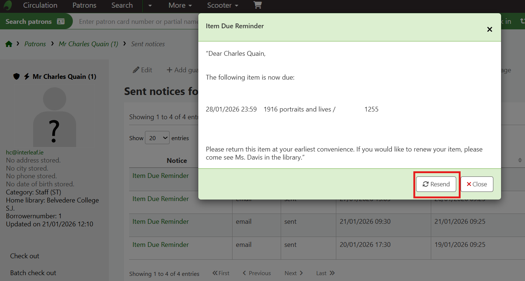Go to the First page of entries
This screenshot has width=525, height=281.
click(221, 273)
